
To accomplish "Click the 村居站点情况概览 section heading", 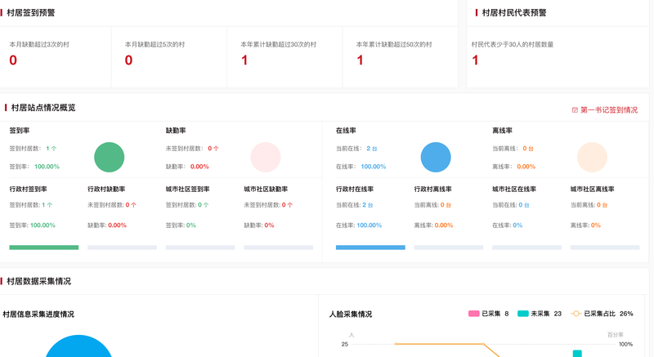I will [43, 108].
